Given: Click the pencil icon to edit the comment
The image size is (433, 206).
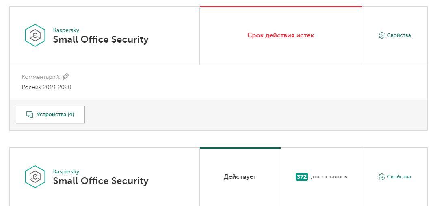Looking at the screenshot, I should (66, 76).
